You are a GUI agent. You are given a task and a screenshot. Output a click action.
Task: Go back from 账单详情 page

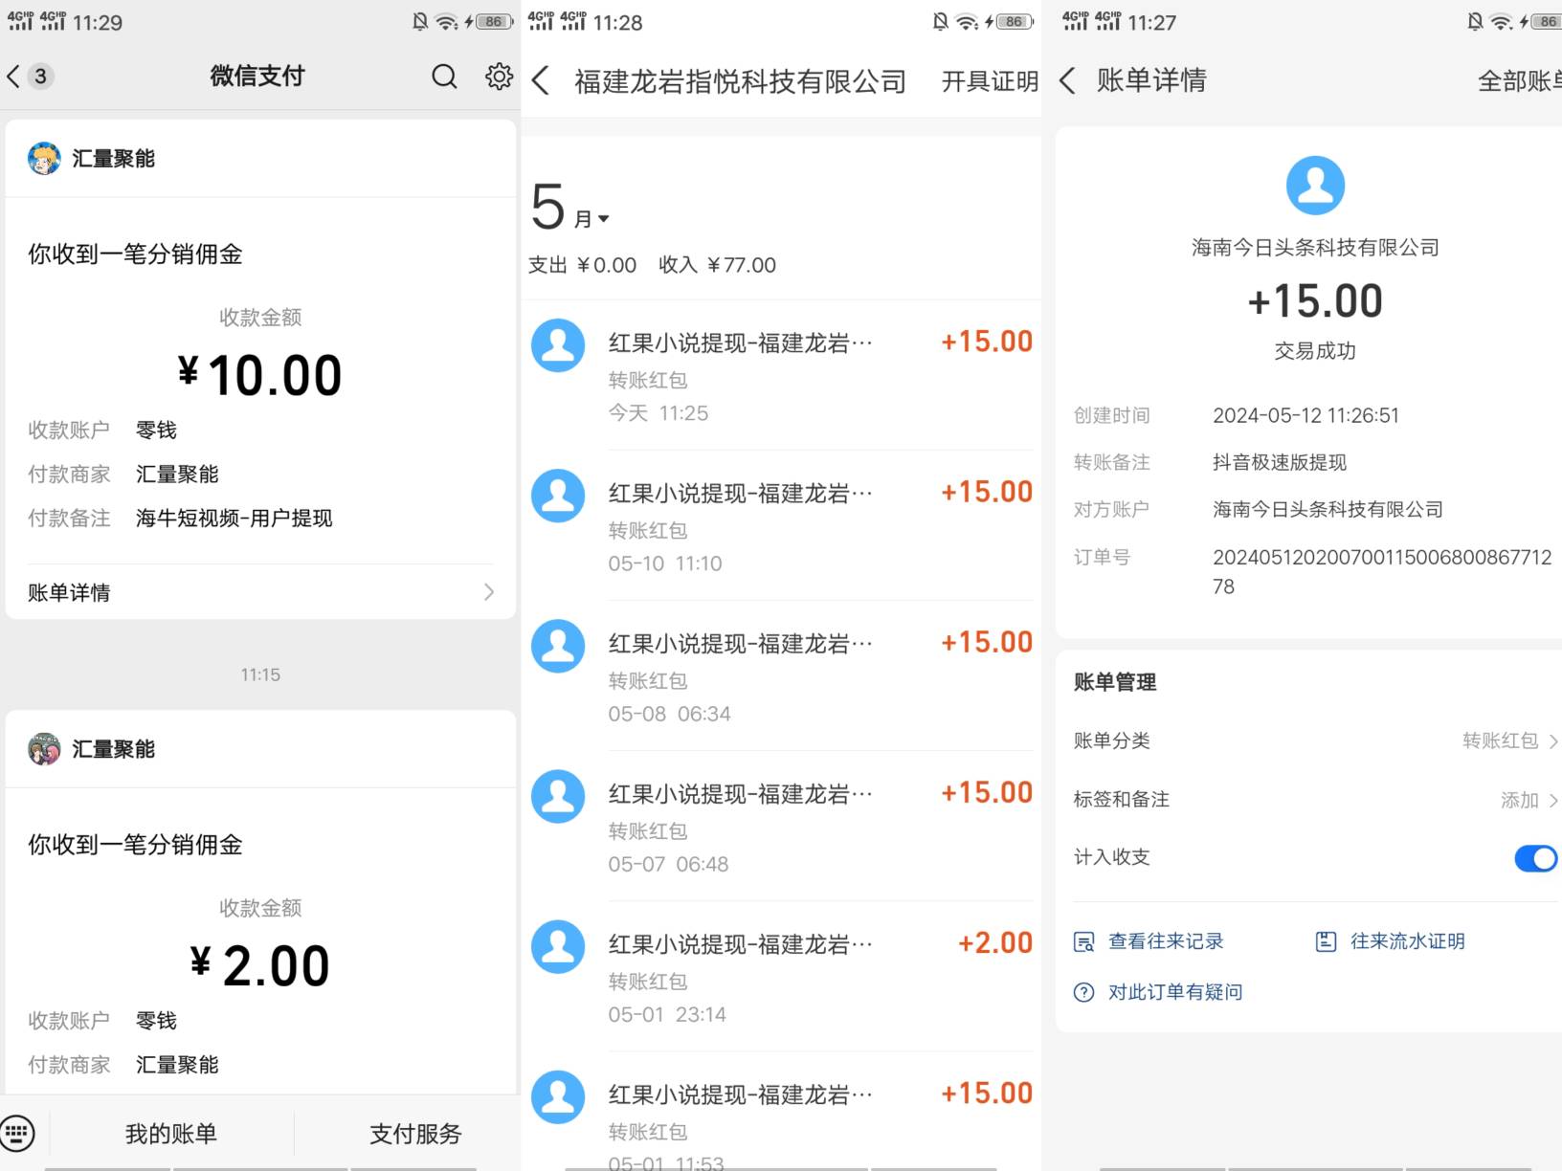pyautogui.click(x=1068, y=80)
